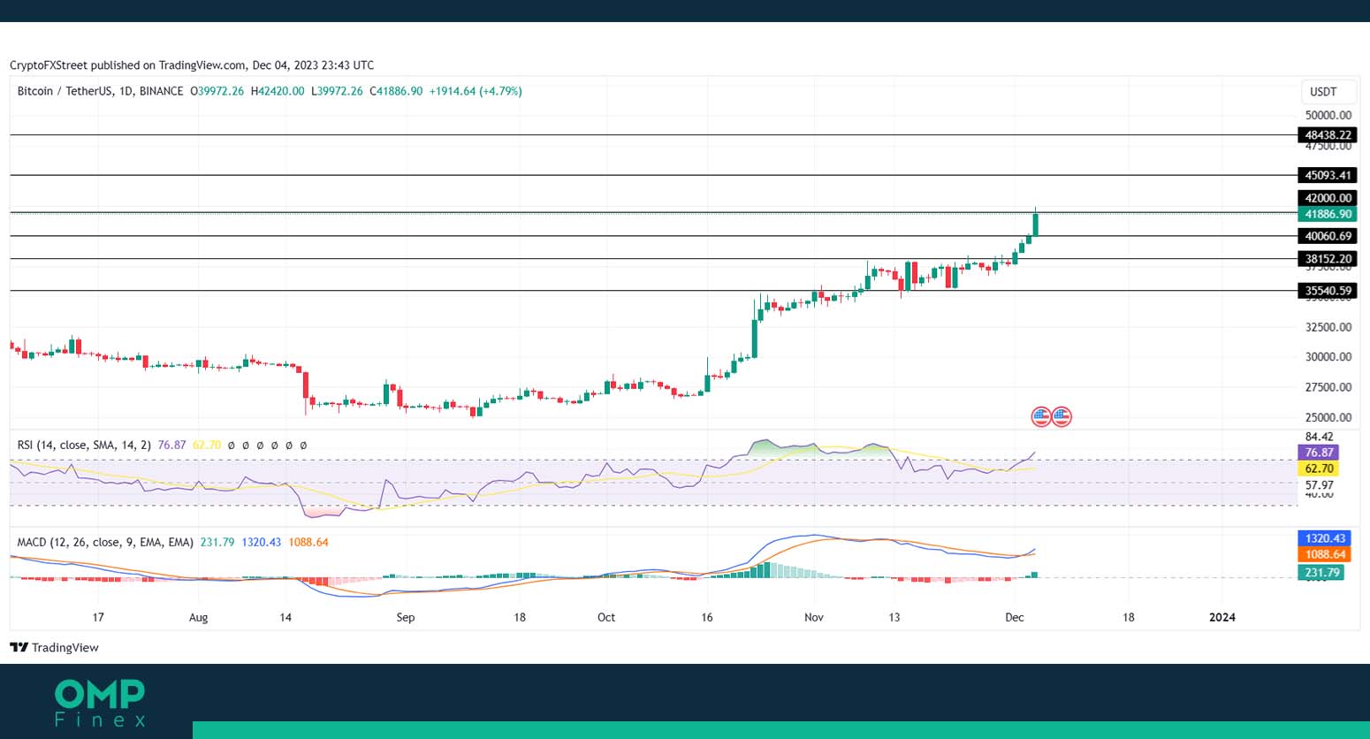Select the 38152.20 price level label
The image size is (1370, 739).
1328,259
